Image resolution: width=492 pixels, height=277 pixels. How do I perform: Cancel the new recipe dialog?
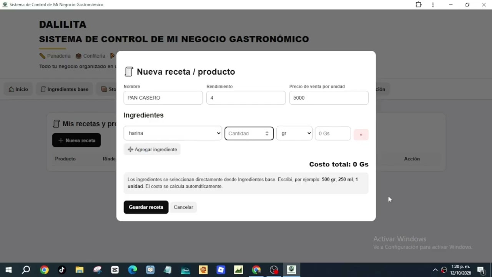[183, 207]
